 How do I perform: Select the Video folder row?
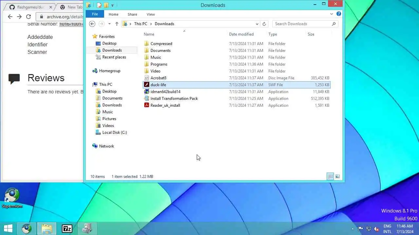(237, 71)
